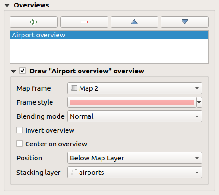Add a new overview with the green plus
This screenshot has height=195, width=219.
point(34,22)
